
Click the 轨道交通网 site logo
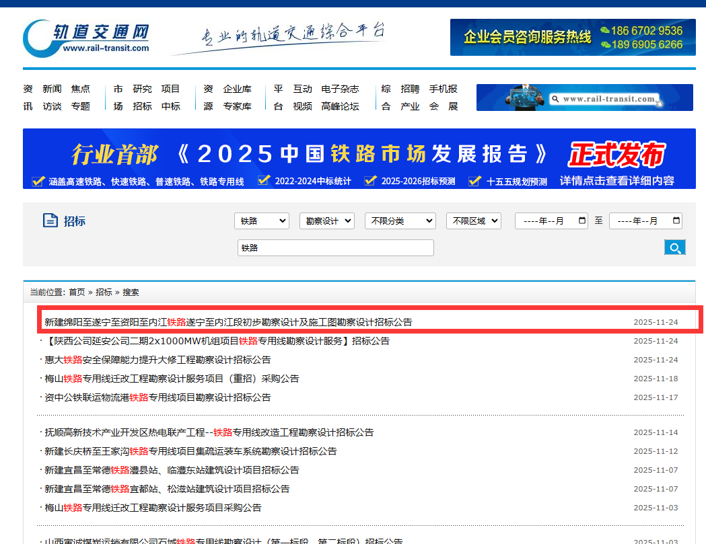coord(86,38)
